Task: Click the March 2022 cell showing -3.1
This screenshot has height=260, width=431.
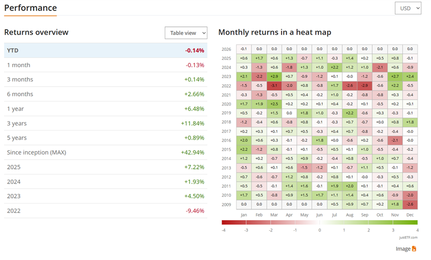Action: 274,86
